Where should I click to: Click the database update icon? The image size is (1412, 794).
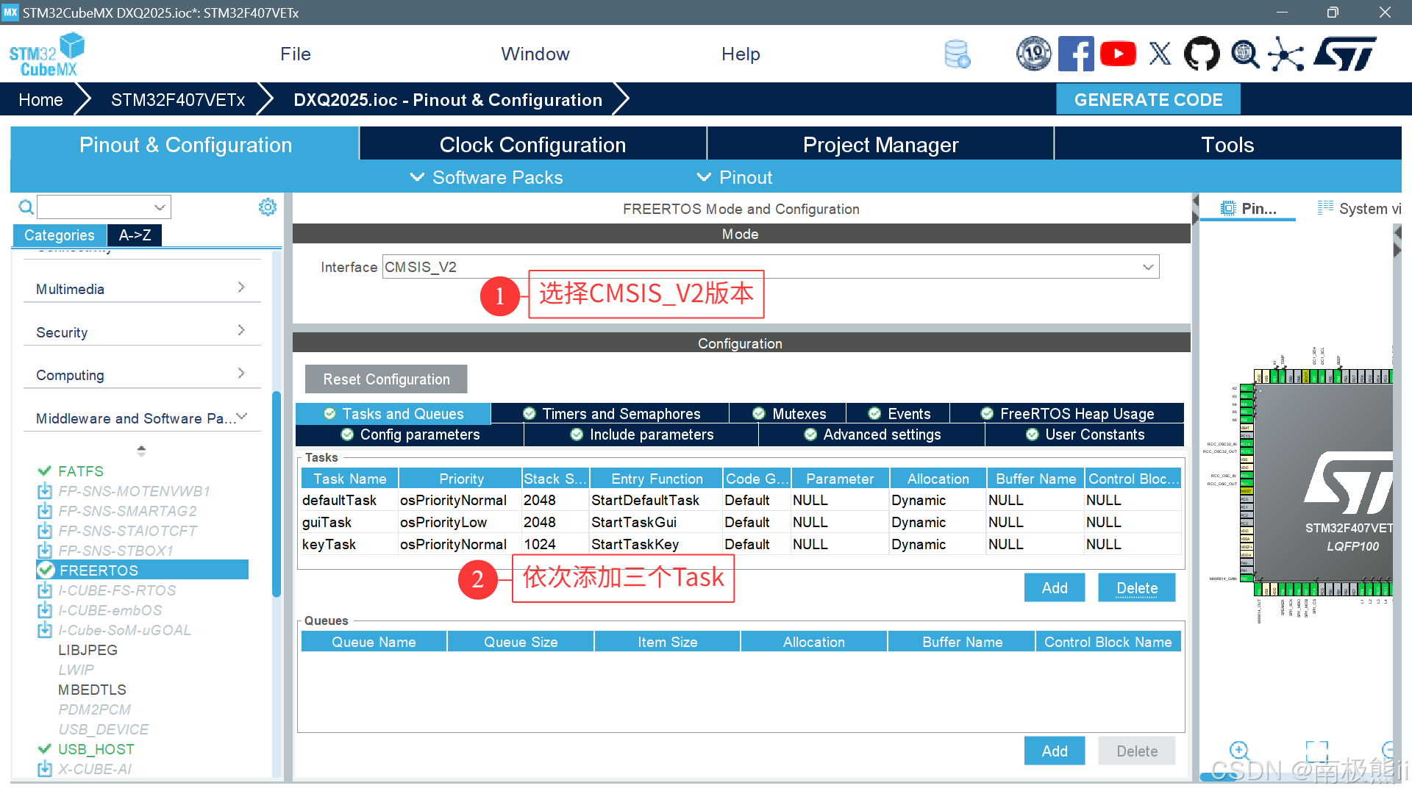957,54
